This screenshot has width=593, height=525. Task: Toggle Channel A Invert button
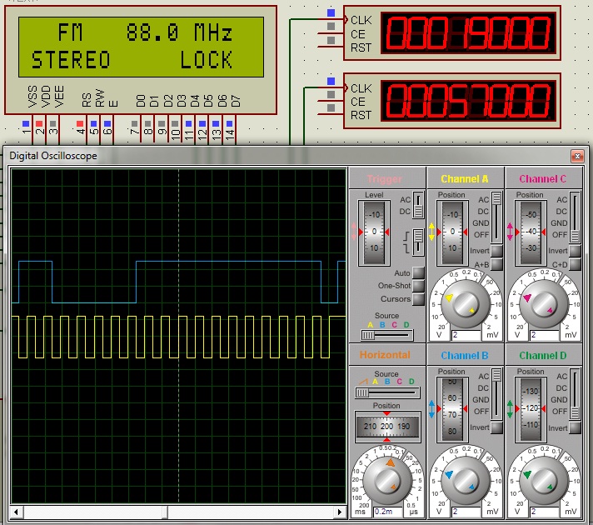[496, 251]
